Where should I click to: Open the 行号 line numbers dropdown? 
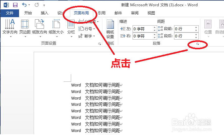[86, 29]
